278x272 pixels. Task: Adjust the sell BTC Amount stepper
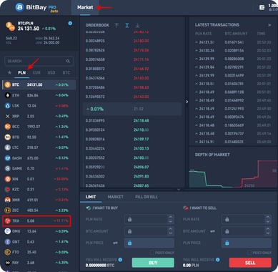[x=268, y=231]
